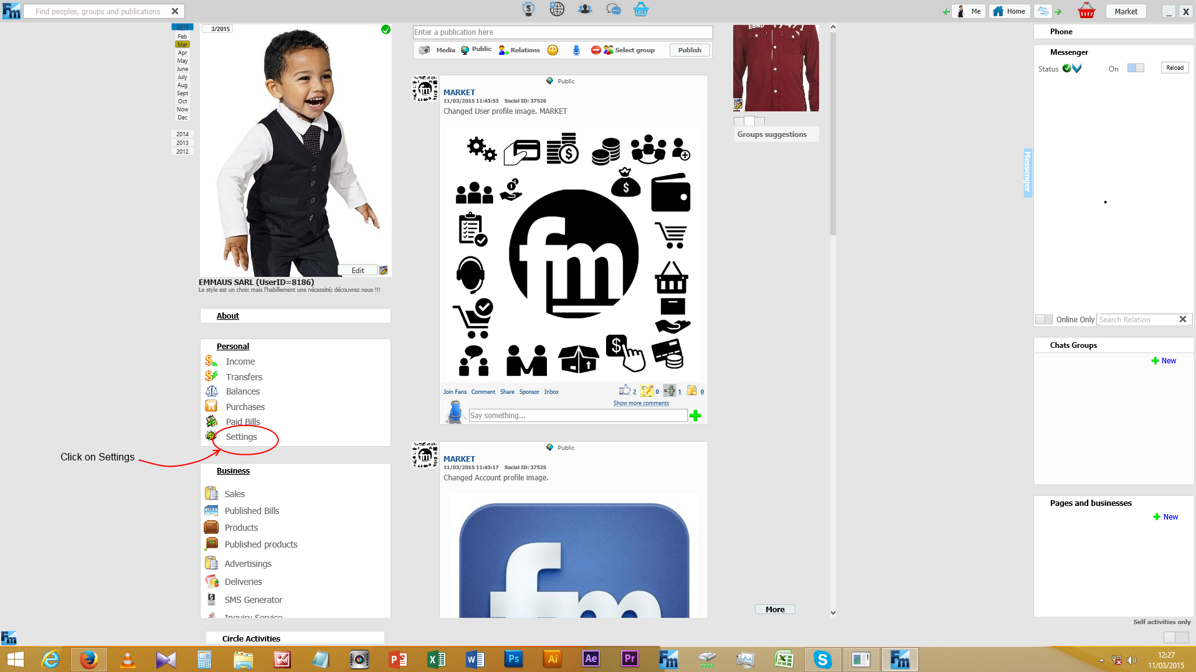Screen dimensions: 1196x672
Task: Toggle the Self activities only switch
Action: 1176,637
